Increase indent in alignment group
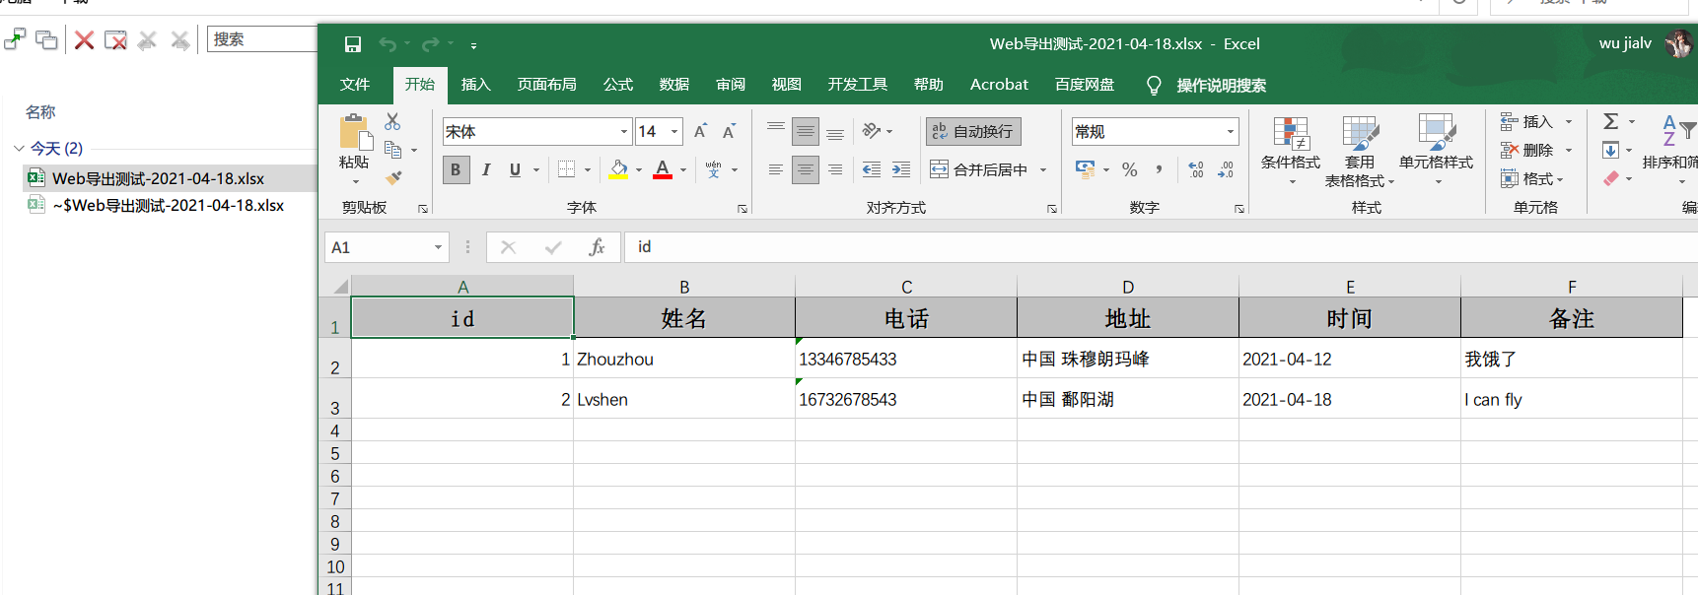Image resolution: width=1698 pixels, height=595 pixels. [901, 169]
